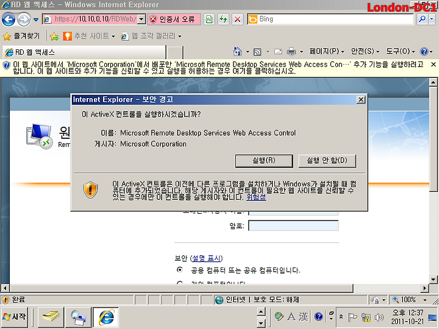Open search provider dropdown arrow

pyautogui.click(x=432, y=19)
